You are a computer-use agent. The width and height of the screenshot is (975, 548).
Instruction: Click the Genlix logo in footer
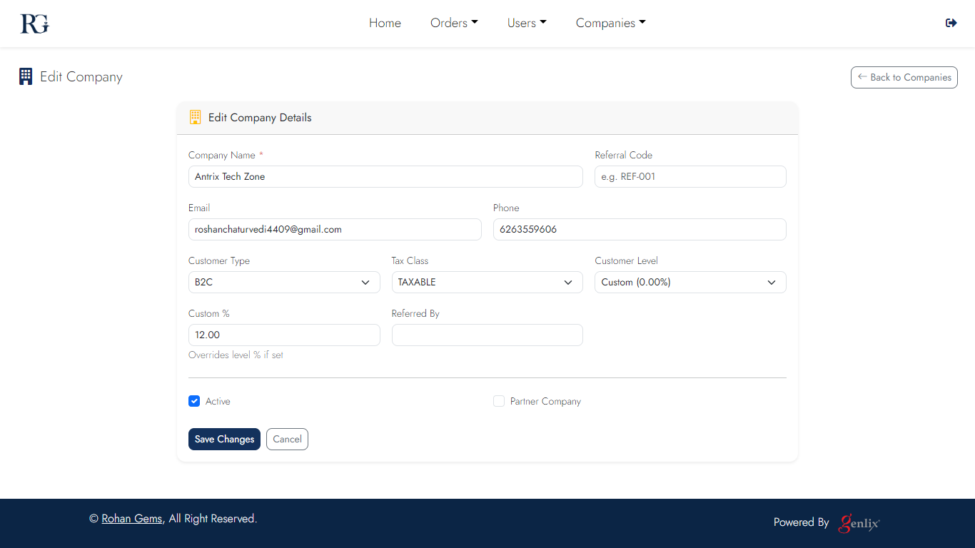click(x=859, y=523)
